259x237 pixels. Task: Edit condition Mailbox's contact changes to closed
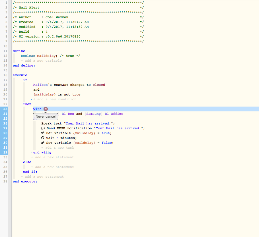(69, 85)
